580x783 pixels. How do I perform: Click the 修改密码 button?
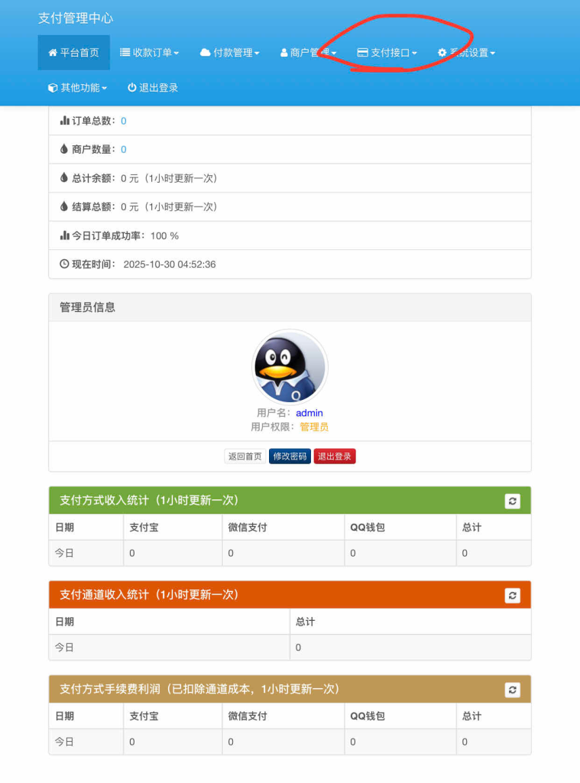(290, 456)
